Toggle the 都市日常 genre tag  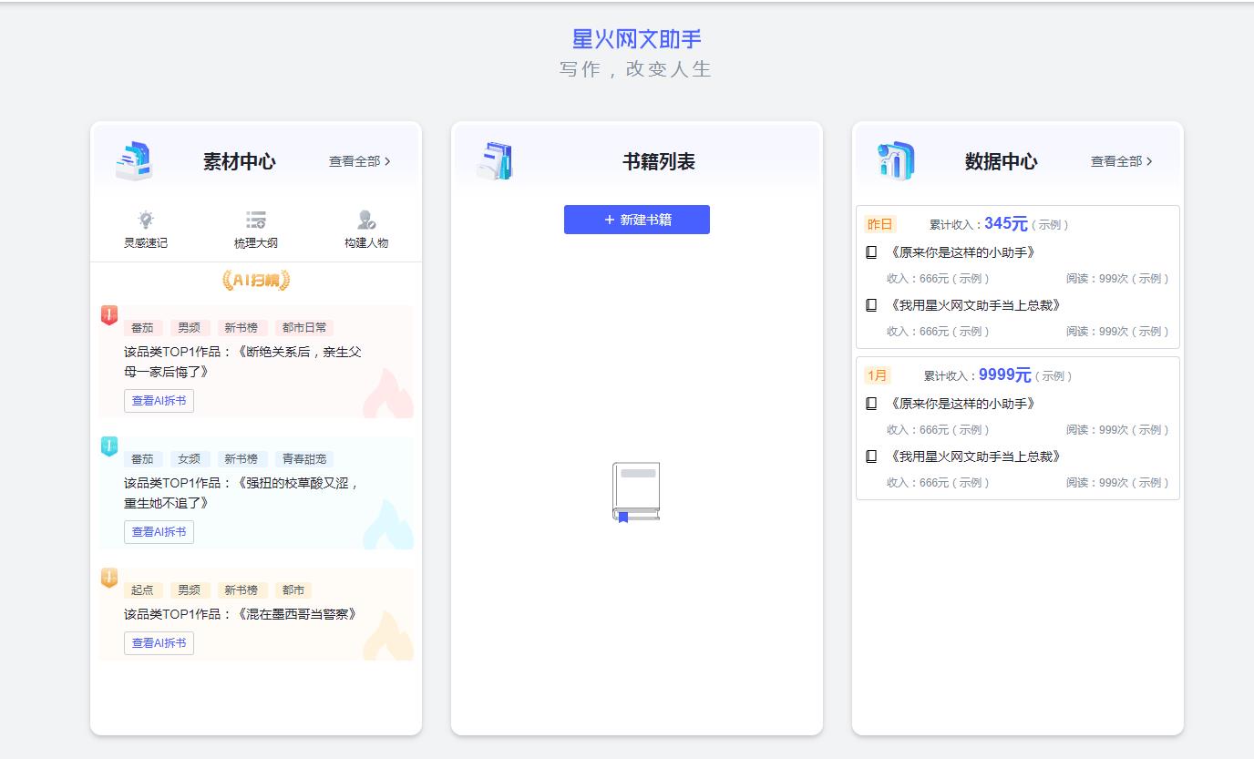(304, 327)
